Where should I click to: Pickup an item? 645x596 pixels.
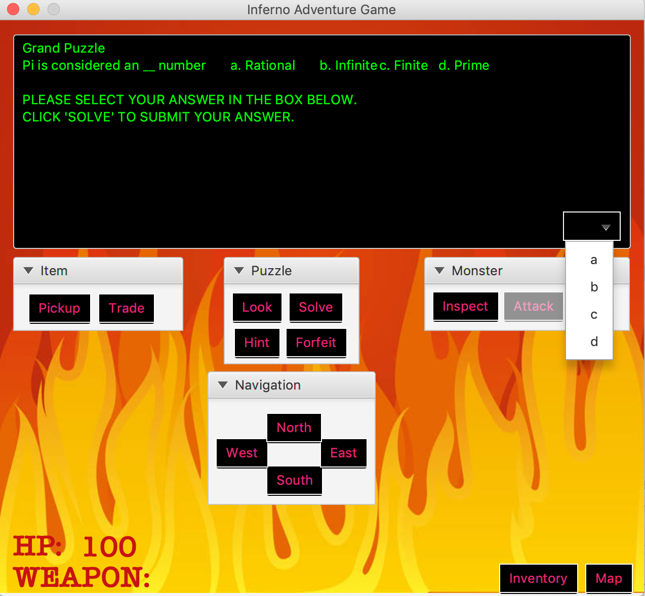[59, 308]
